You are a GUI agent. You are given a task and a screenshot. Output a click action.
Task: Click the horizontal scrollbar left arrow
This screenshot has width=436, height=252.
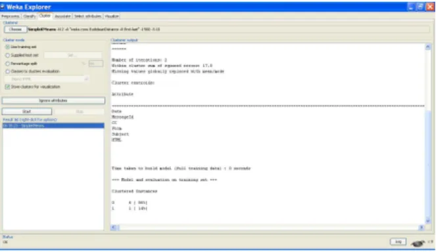click(114, 227)
